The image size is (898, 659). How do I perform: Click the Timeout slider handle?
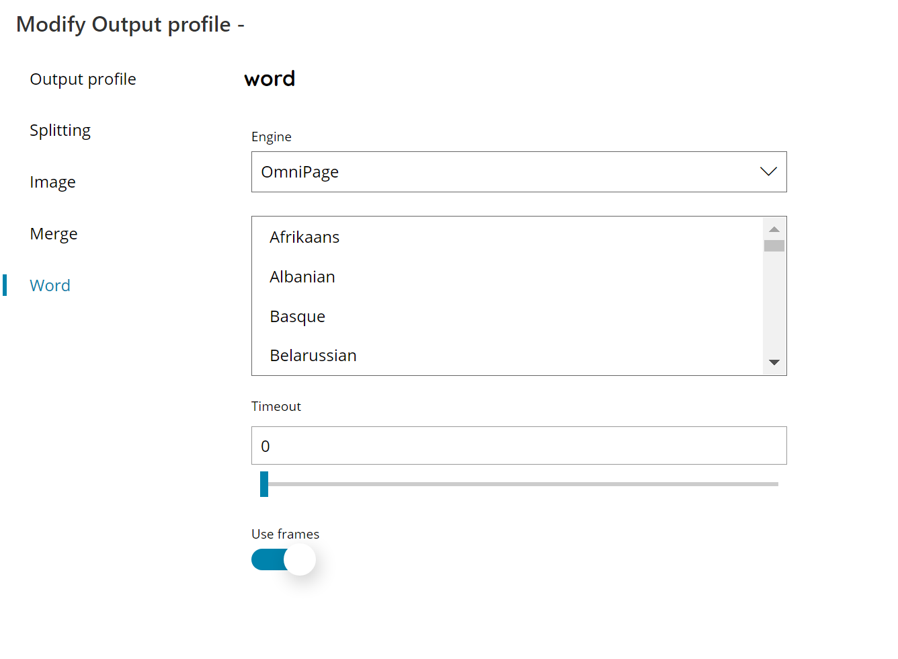[x=264, y=484]
